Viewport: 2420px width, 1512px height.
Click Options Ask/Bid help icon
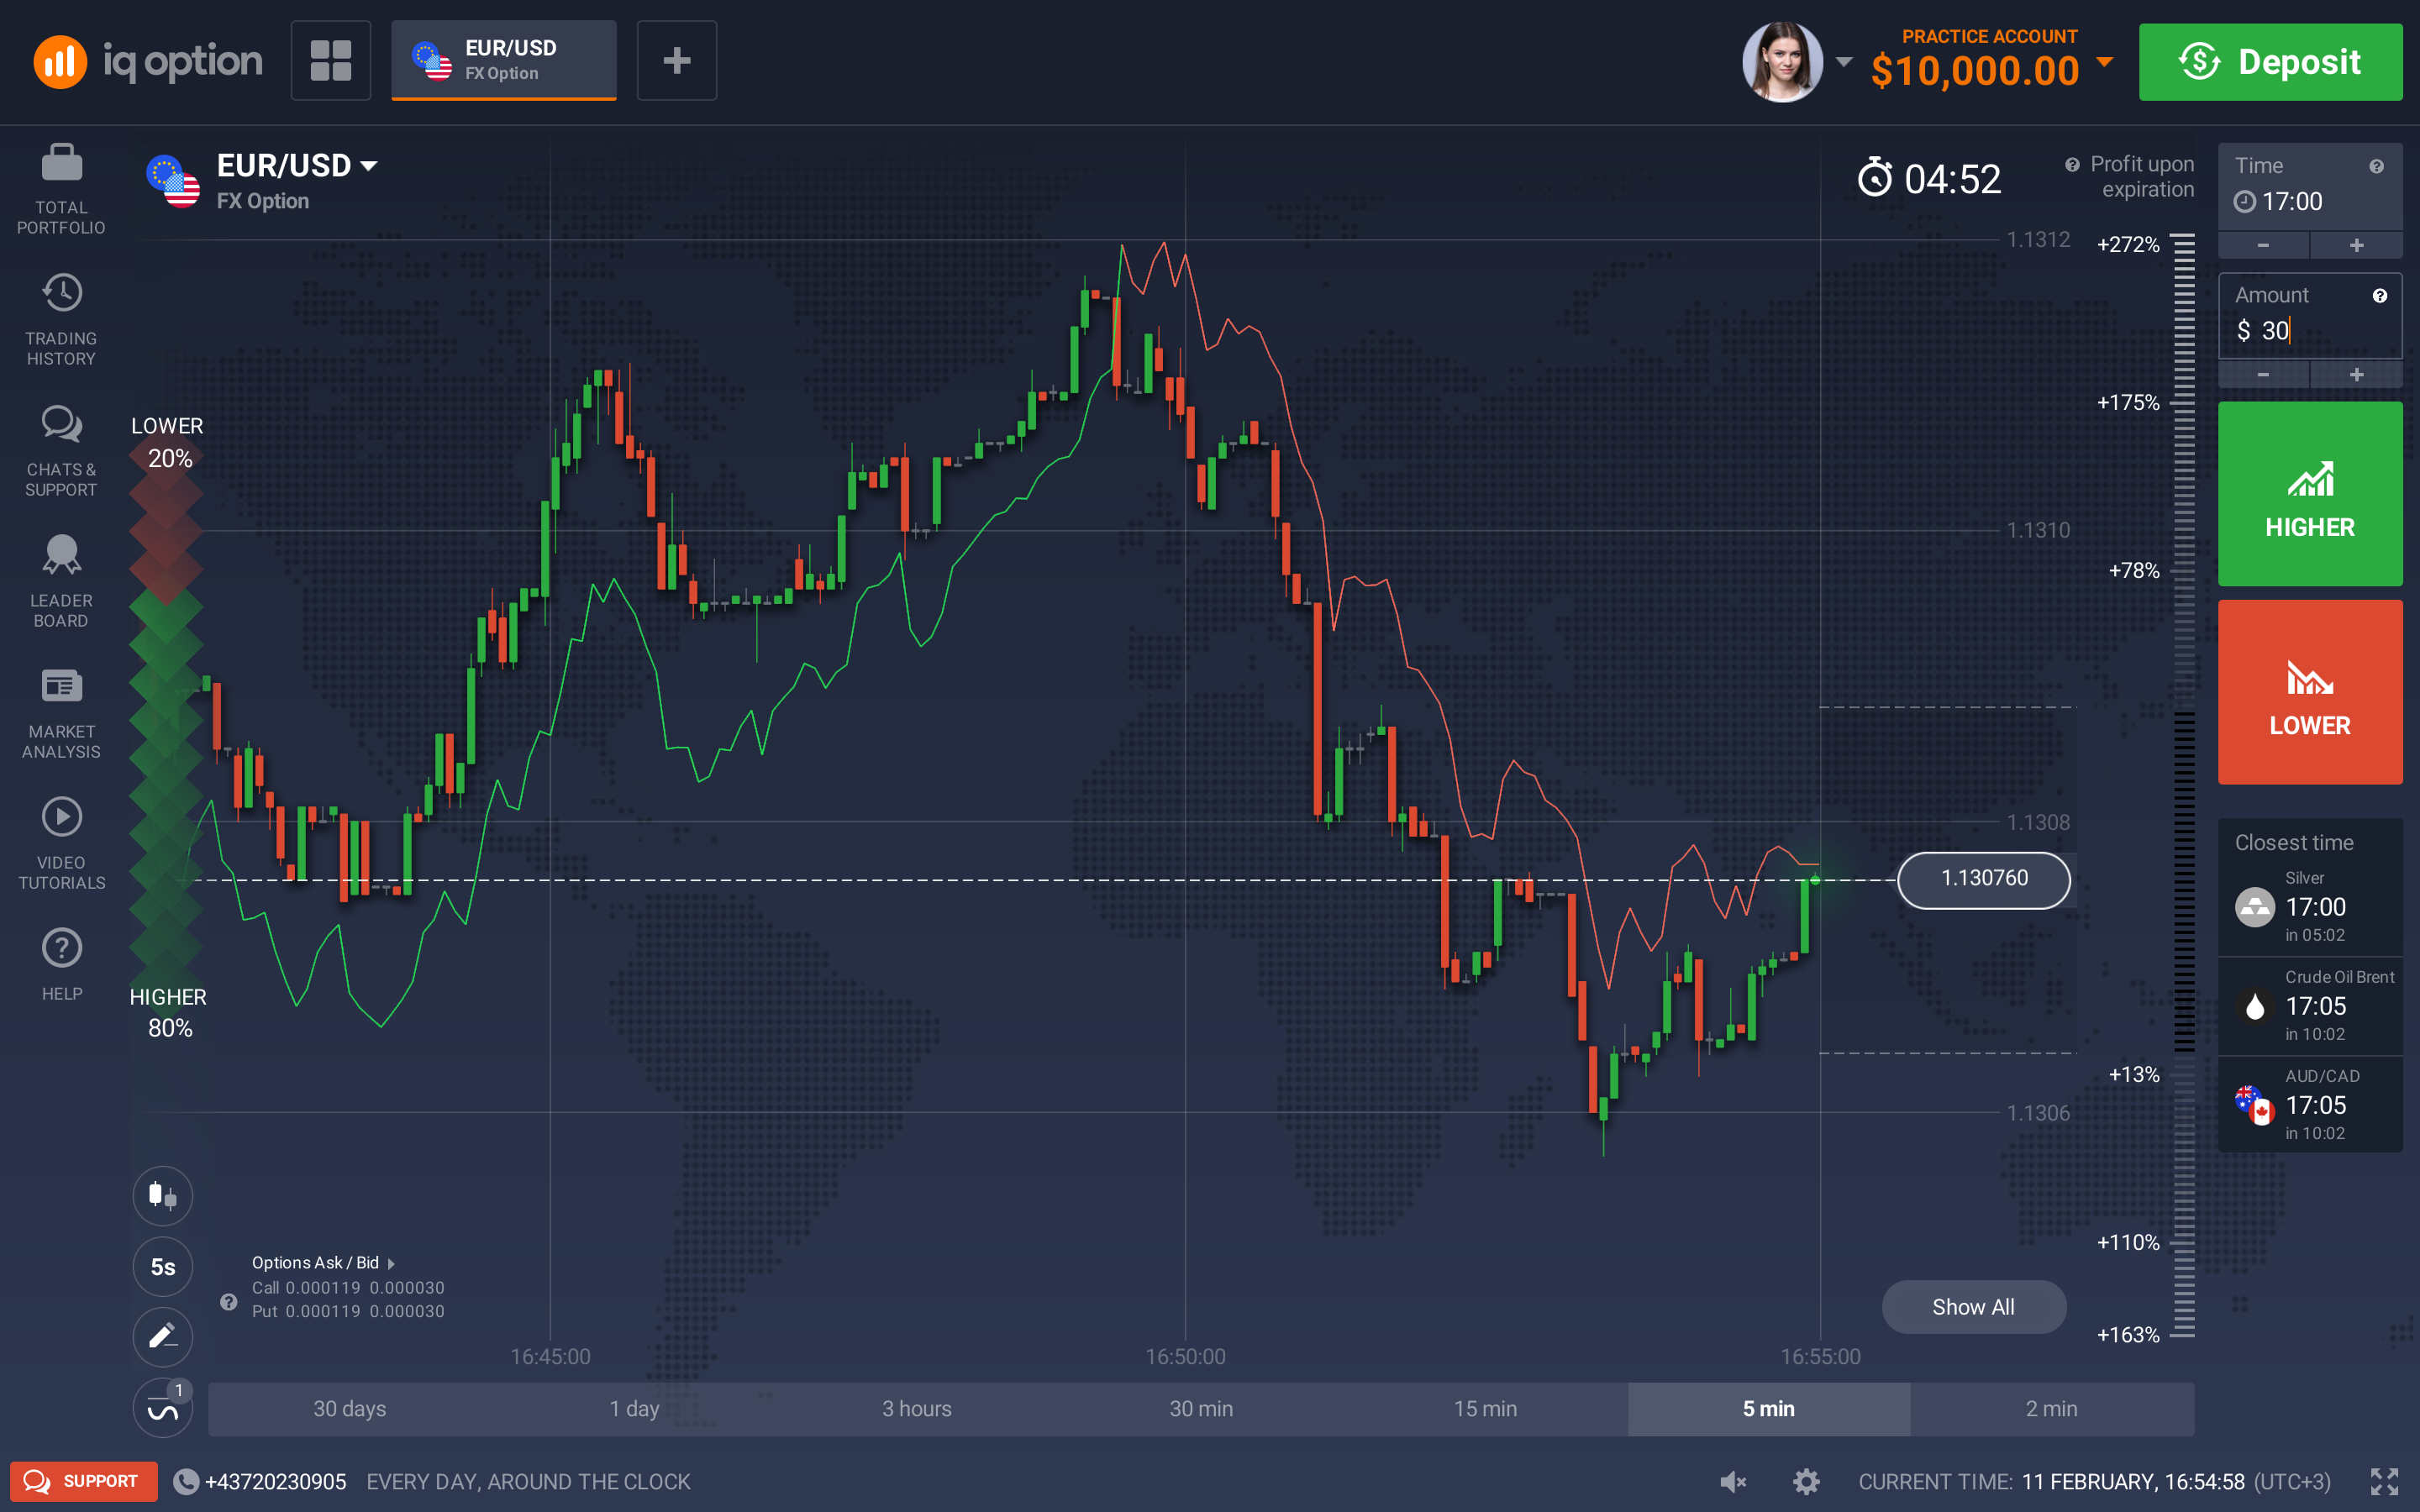229,1302
